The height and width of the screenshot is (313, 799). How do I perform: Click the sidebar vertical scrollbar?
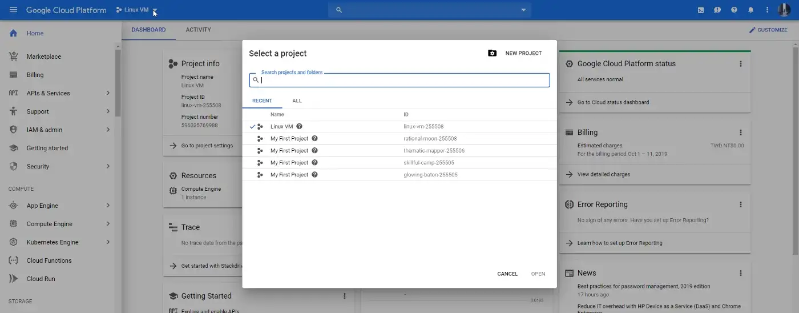118,83
